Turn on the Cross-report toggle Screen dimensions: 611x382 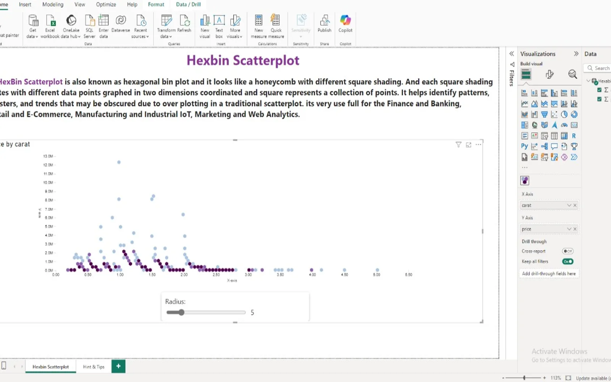click(567, 251)
